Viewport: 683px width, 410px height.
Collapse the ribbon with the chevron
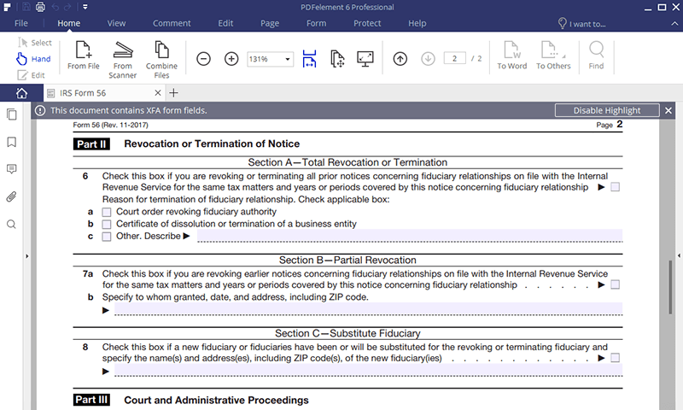tap(674, 24)
